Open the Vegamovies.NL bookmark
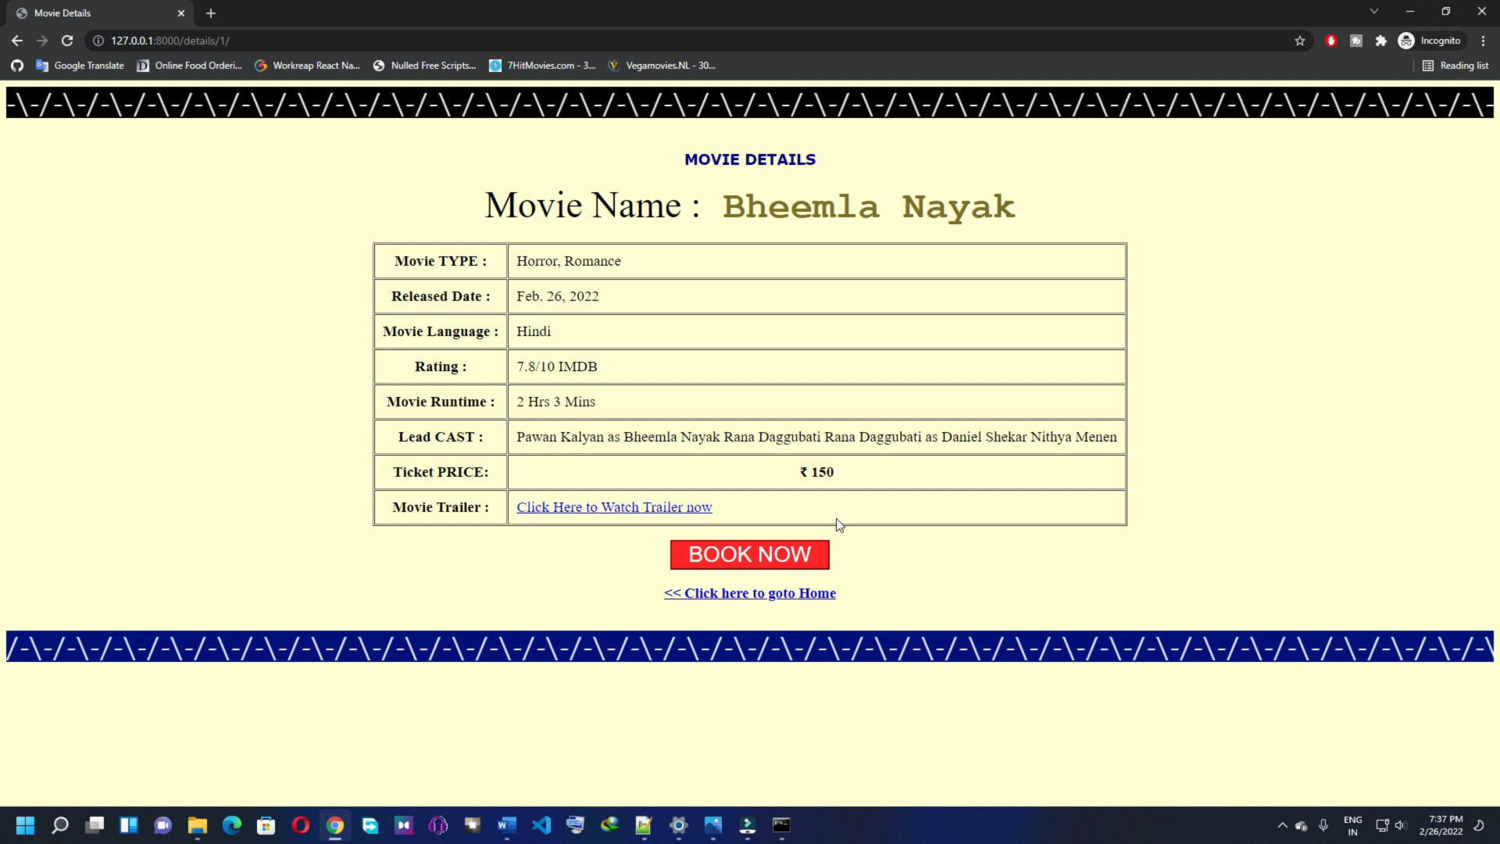The height and width of the screenshot is (844, 1500). [662, 66]
